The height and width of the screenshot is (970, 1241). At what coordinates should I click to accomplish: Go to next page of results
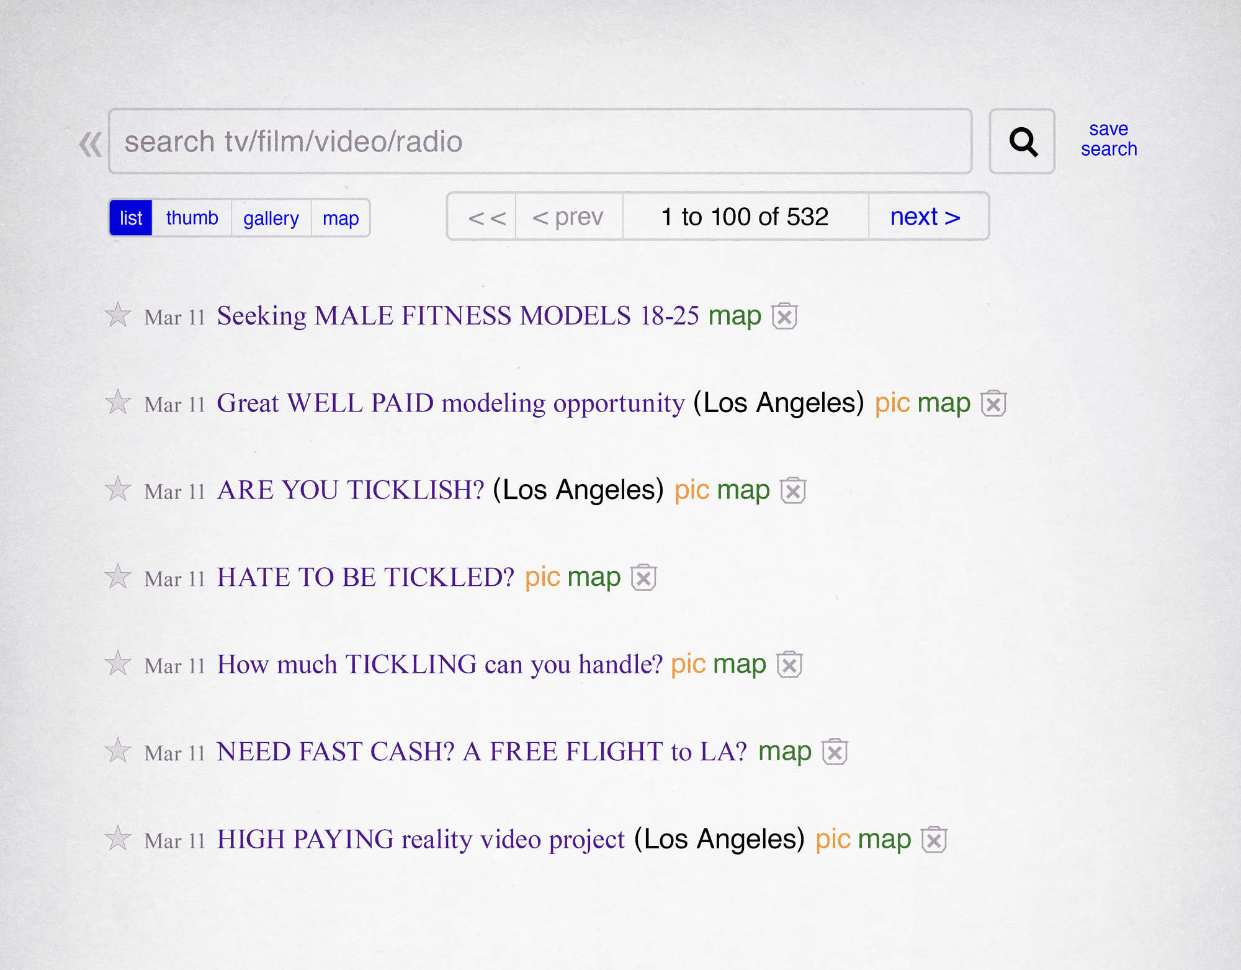pos(925,217)
